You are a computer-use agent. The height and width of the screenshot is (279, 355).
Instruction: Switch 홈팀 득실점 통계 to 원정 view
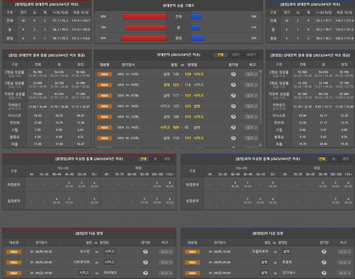pos(345,159)
